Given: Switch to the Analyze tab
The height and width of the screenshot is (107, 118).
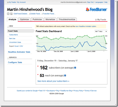Looking at the screenshot, I should (12, 19).
